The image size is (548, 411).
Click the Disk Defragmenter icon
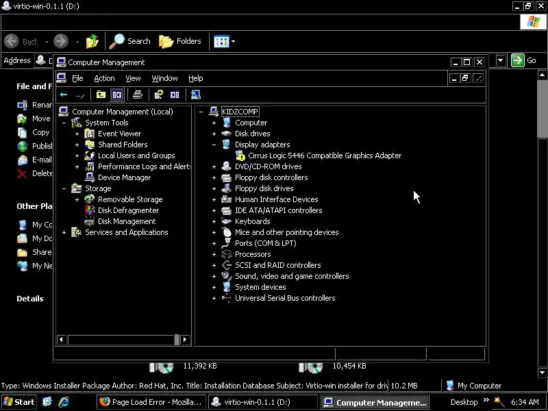click(x=90, y=210)
